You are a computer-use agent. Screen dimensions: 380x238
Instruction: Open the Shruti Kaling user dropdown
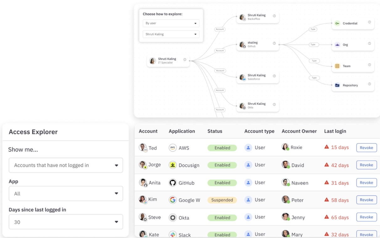click(171, 34)
